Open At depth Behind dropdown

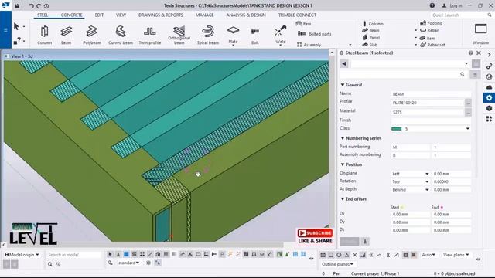(x=411, y=190)
